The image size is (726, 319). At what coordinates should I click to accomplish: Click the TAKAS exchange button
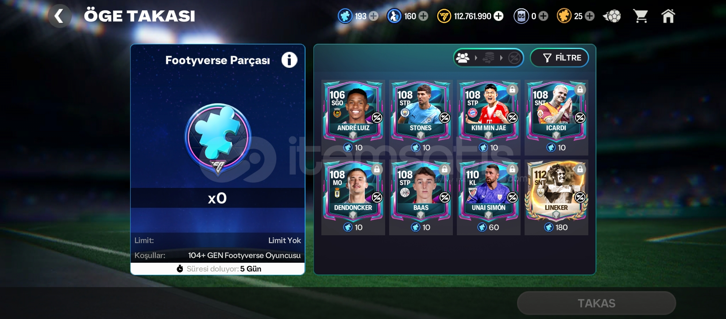pos(596,303)
